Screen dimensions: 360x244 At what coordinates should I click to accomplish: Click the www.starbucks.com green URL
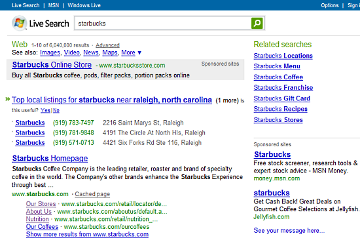[x=40, y=194]
